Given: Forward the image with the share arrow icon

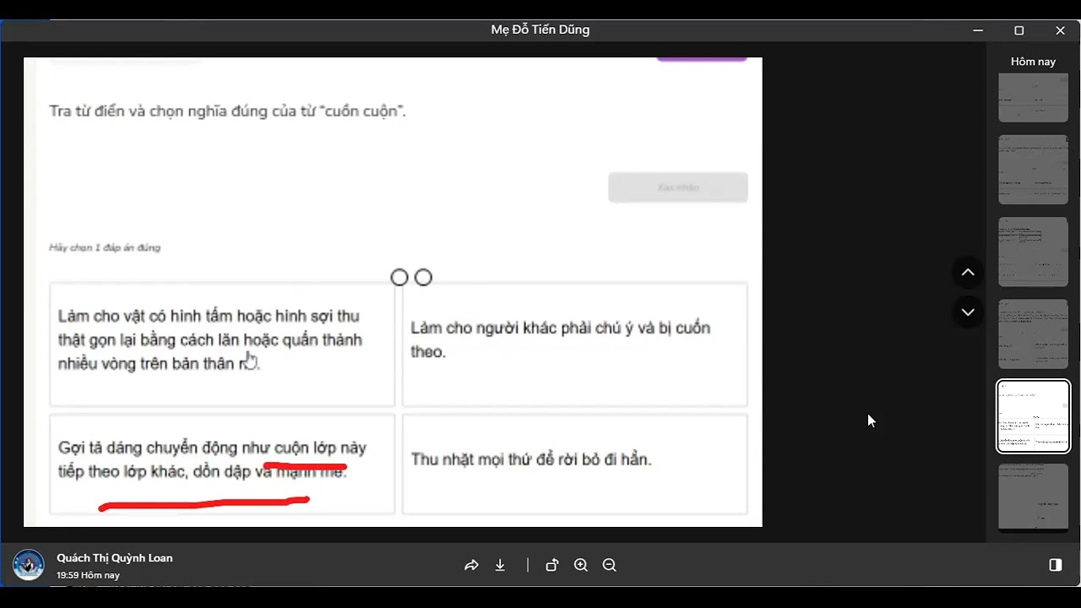Looking at the screenshot, I should click(471, 566).
